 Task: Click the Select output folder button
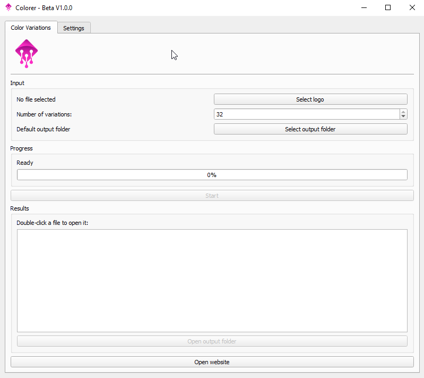click(310, 129)
